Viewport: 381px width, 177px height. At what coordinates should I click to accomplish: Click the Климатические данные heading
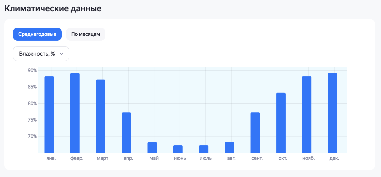pyautogui.click(x=53, y=9)
